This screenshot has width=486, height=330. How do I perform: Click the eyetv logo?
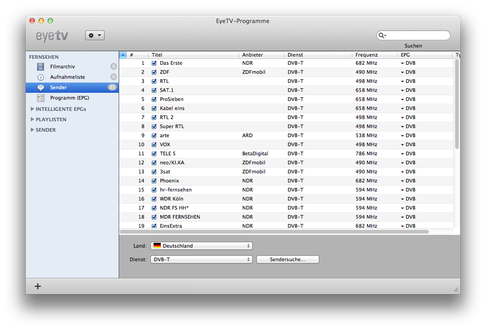point(52,36)
